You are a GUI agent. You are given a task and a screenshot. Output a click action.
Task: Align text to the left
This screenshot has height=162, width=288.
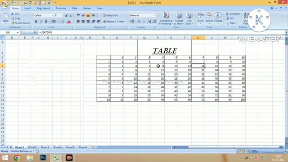click(x=78, y=22)
